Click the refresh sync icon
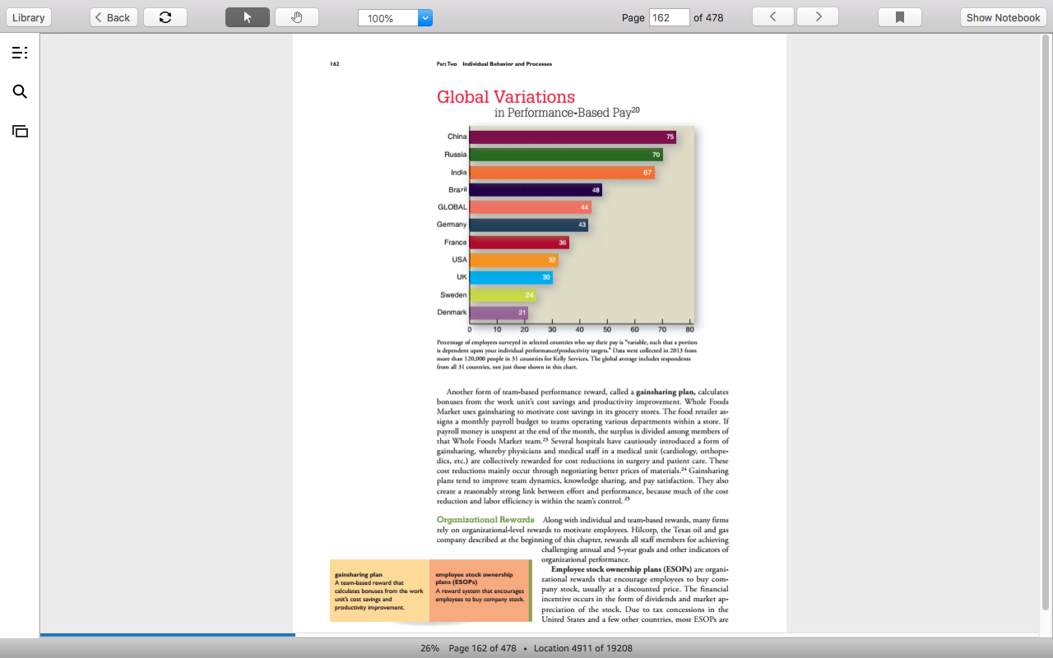 tap(165, 17)
